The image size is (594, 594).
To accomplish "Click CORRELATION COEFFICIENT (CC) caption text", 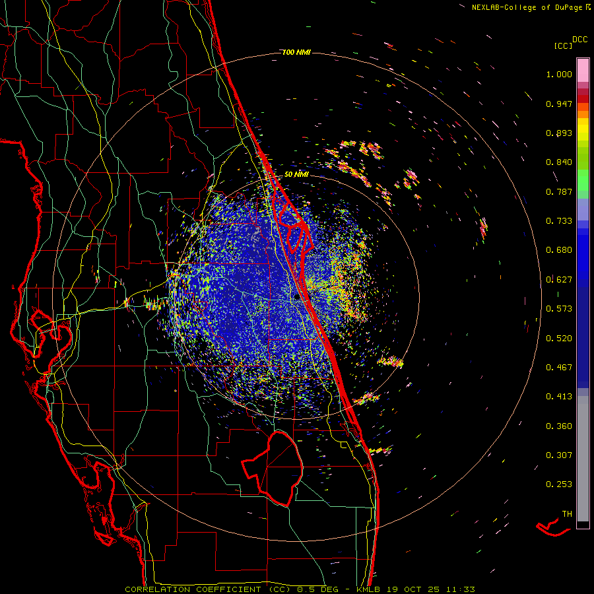I will [208, 589].
